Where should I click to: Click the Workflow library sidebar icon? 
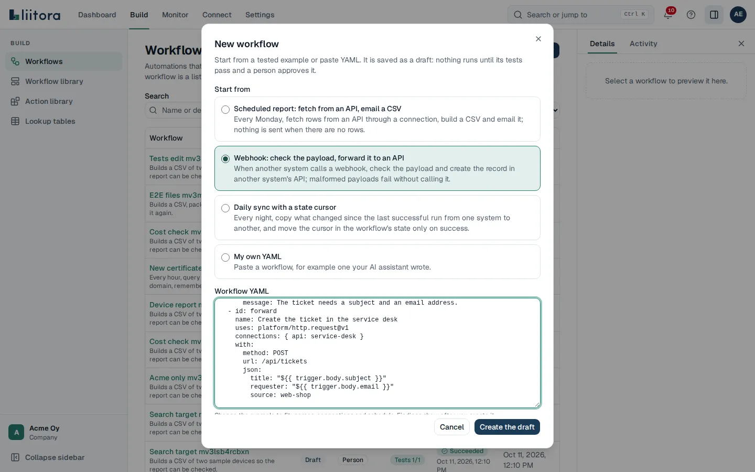click(x=15, y=81)
